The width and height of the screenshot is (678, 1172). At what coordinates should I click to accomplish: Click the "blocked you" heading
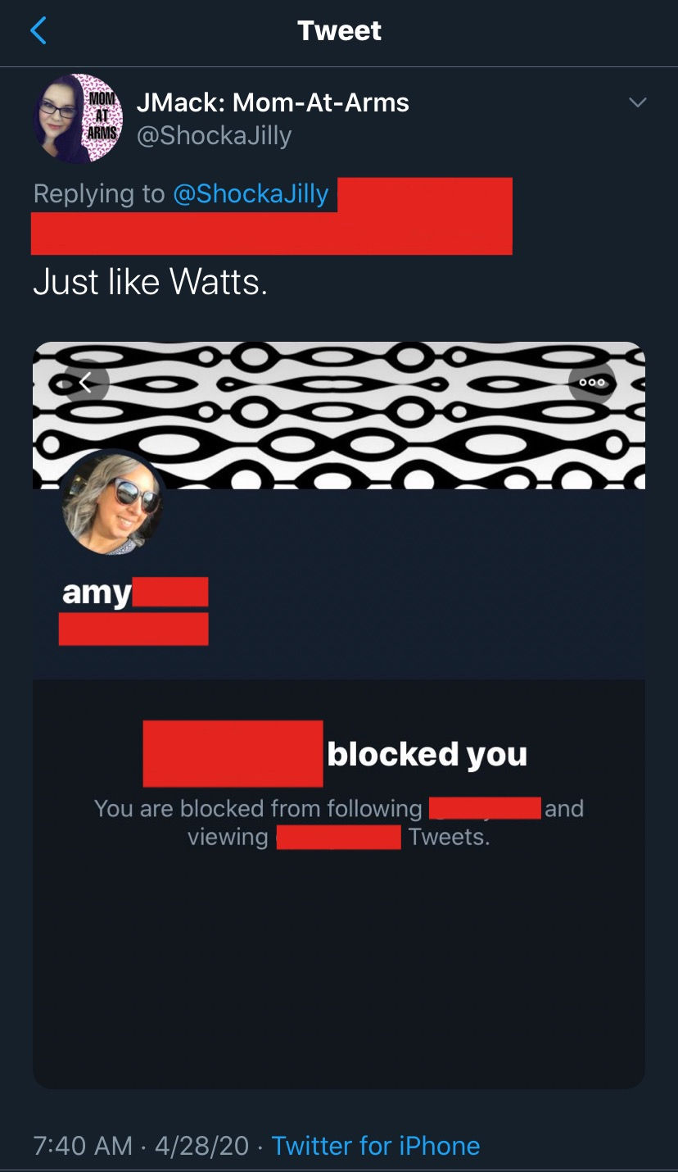427,754
